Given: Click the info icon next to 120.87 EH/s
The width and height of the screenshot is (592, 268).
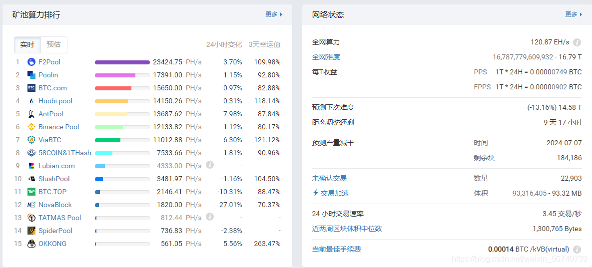Looking at the screenshot, I should click(577, 42).
